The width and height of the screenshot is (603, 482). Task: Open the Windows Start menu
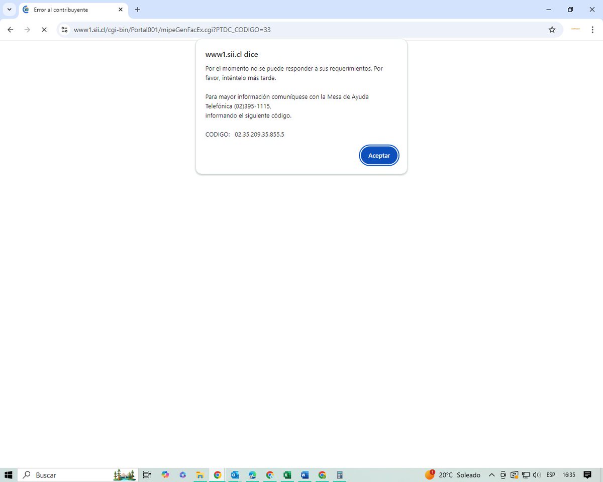pos(8,474)
